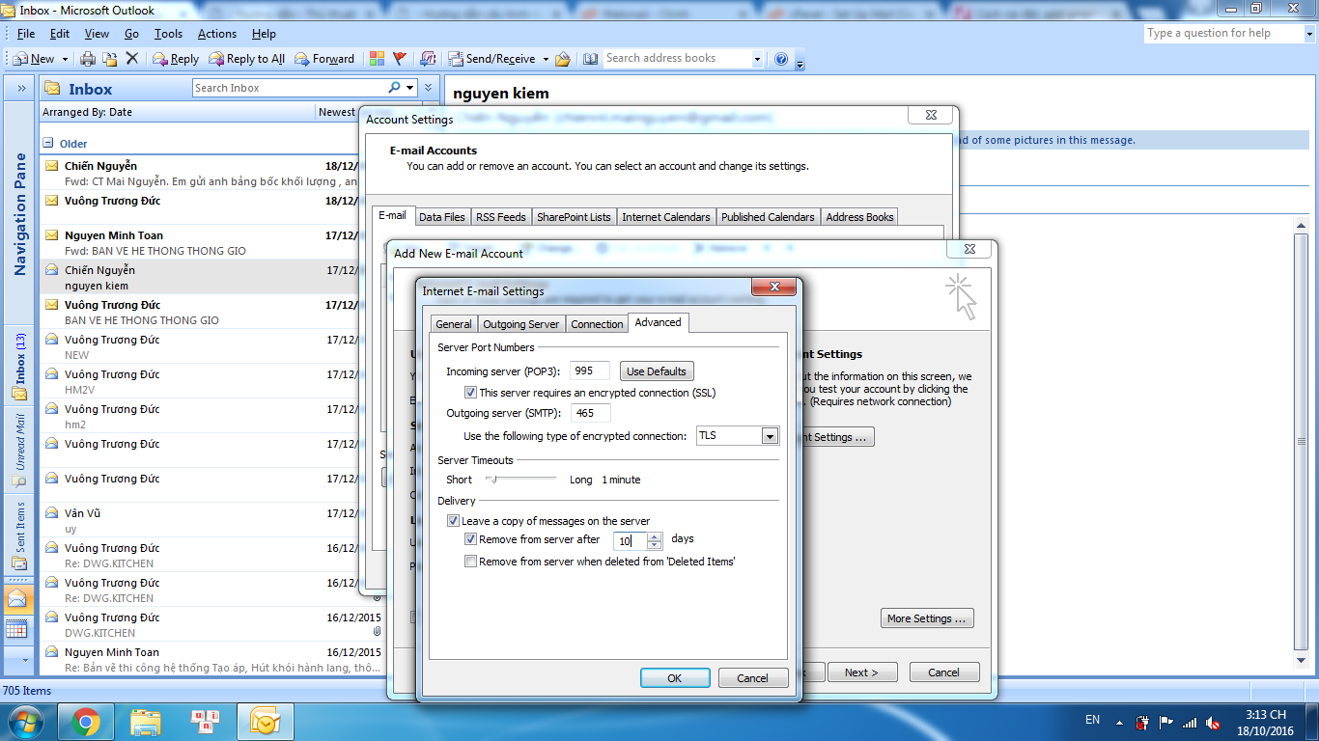Expand Navigation Pane with double-chevron button
Viewport: 1319px width, 741px height.
tap(21, 88)
